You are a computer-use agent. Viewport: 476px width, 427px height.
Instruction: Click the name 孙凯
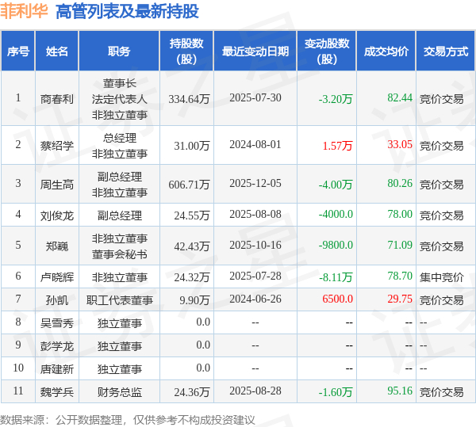57,300
